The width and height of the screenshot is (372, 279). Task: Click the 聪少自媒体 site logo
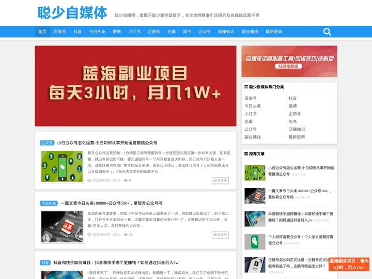[x=72, y=13]
